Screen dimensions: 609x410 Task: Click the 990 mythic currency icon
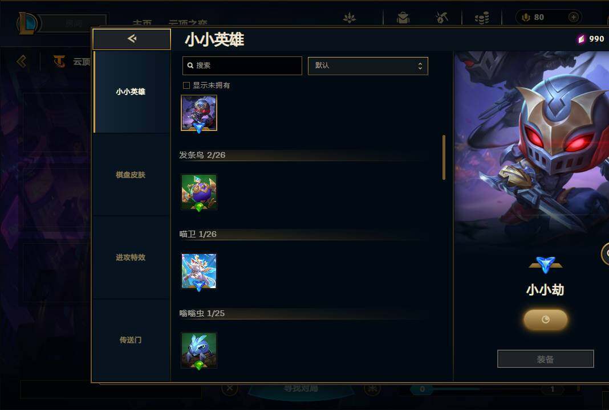pos(581,39)
